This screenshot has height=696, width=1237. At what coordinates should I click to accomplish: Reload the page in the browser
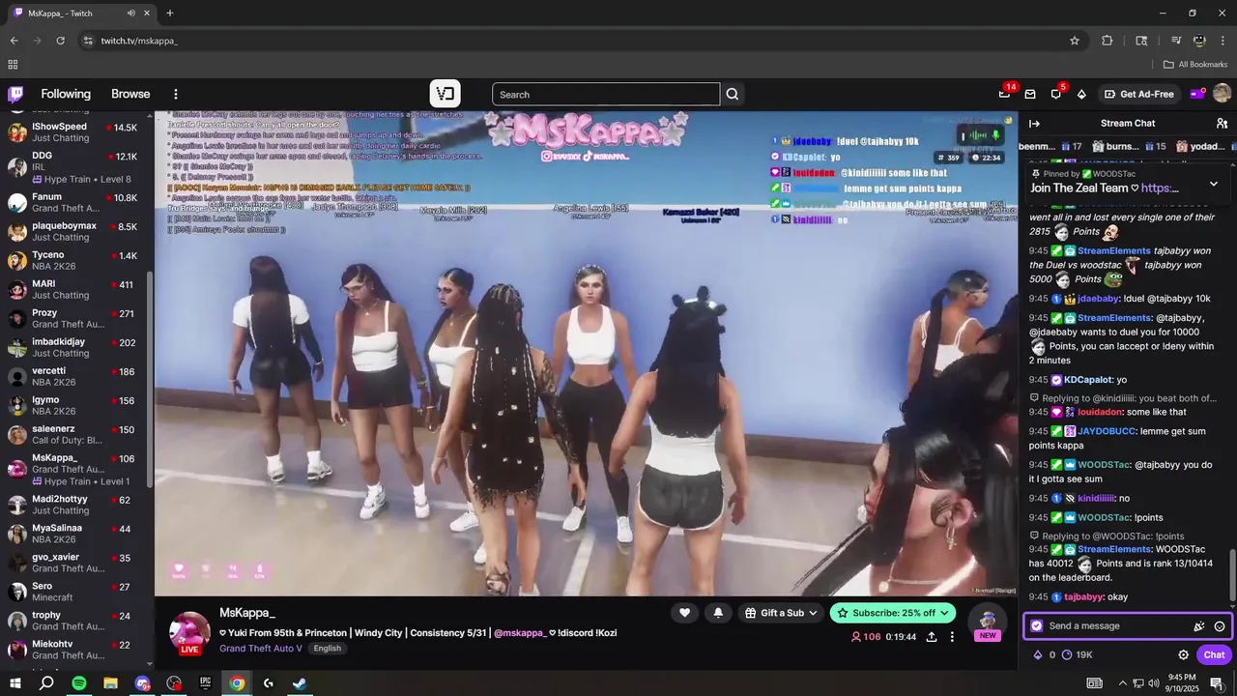[60, 41]
